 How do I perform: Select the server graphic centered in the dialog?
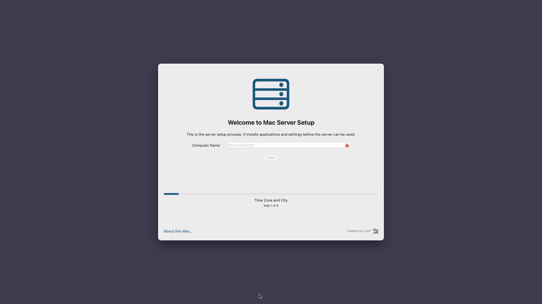tap(271, 94)
